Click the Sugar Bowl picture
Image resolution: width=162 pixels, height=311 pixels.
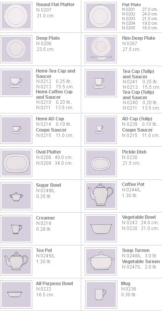click(x=16, y=196)
